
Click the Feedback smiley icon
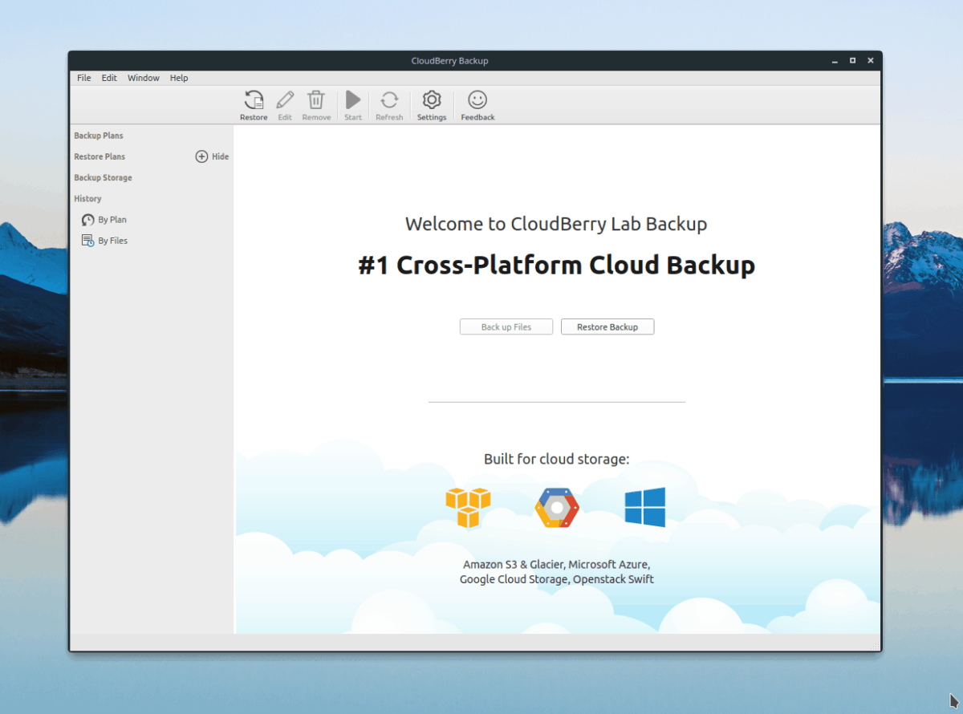(477, 99)
